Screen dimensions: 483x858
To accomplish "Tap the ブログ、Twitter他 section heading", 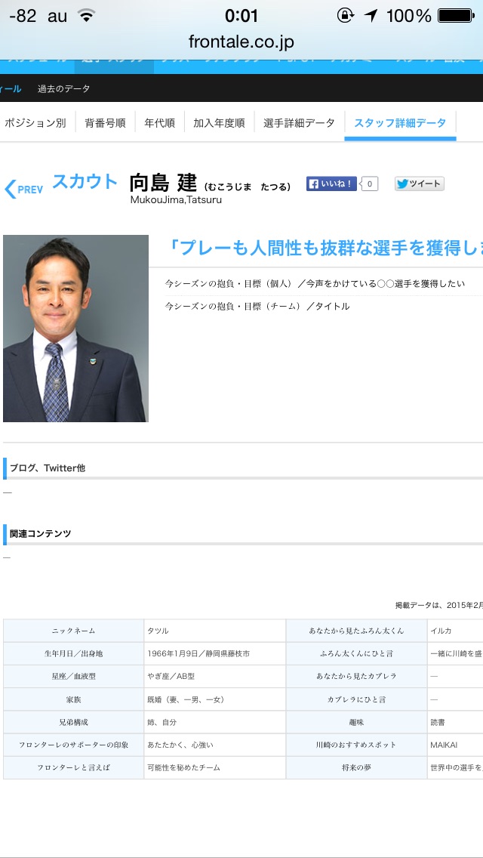I will click(x=48, y=468).
